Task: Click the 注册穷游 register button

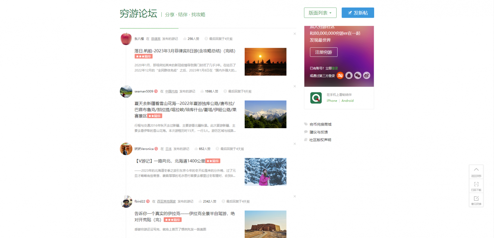Action: (x=323, y=52)
